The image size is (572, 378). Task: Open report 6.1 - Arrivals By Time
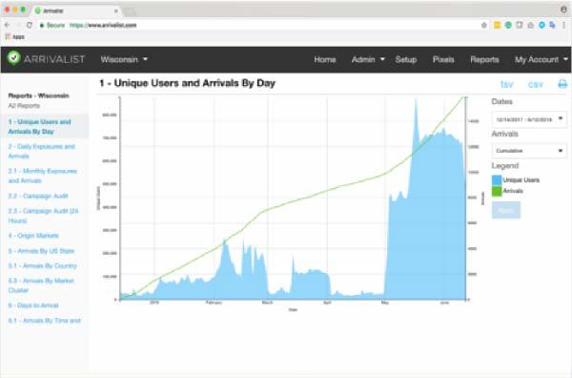(x=44, y=321)
